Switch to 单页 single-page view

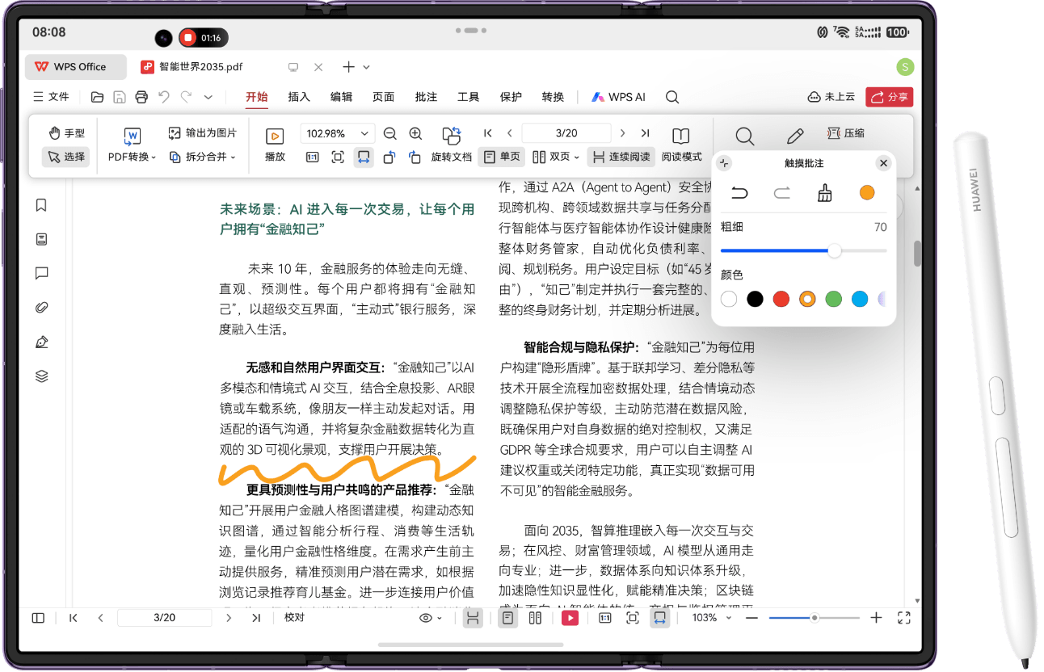[502, 157]
